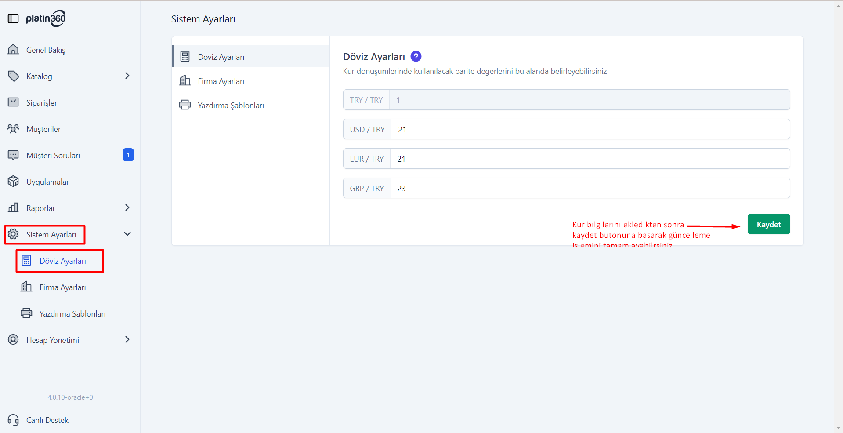
Task: Expand the Hesap Yönetimi menu chevron
Action: pos(127,339)
